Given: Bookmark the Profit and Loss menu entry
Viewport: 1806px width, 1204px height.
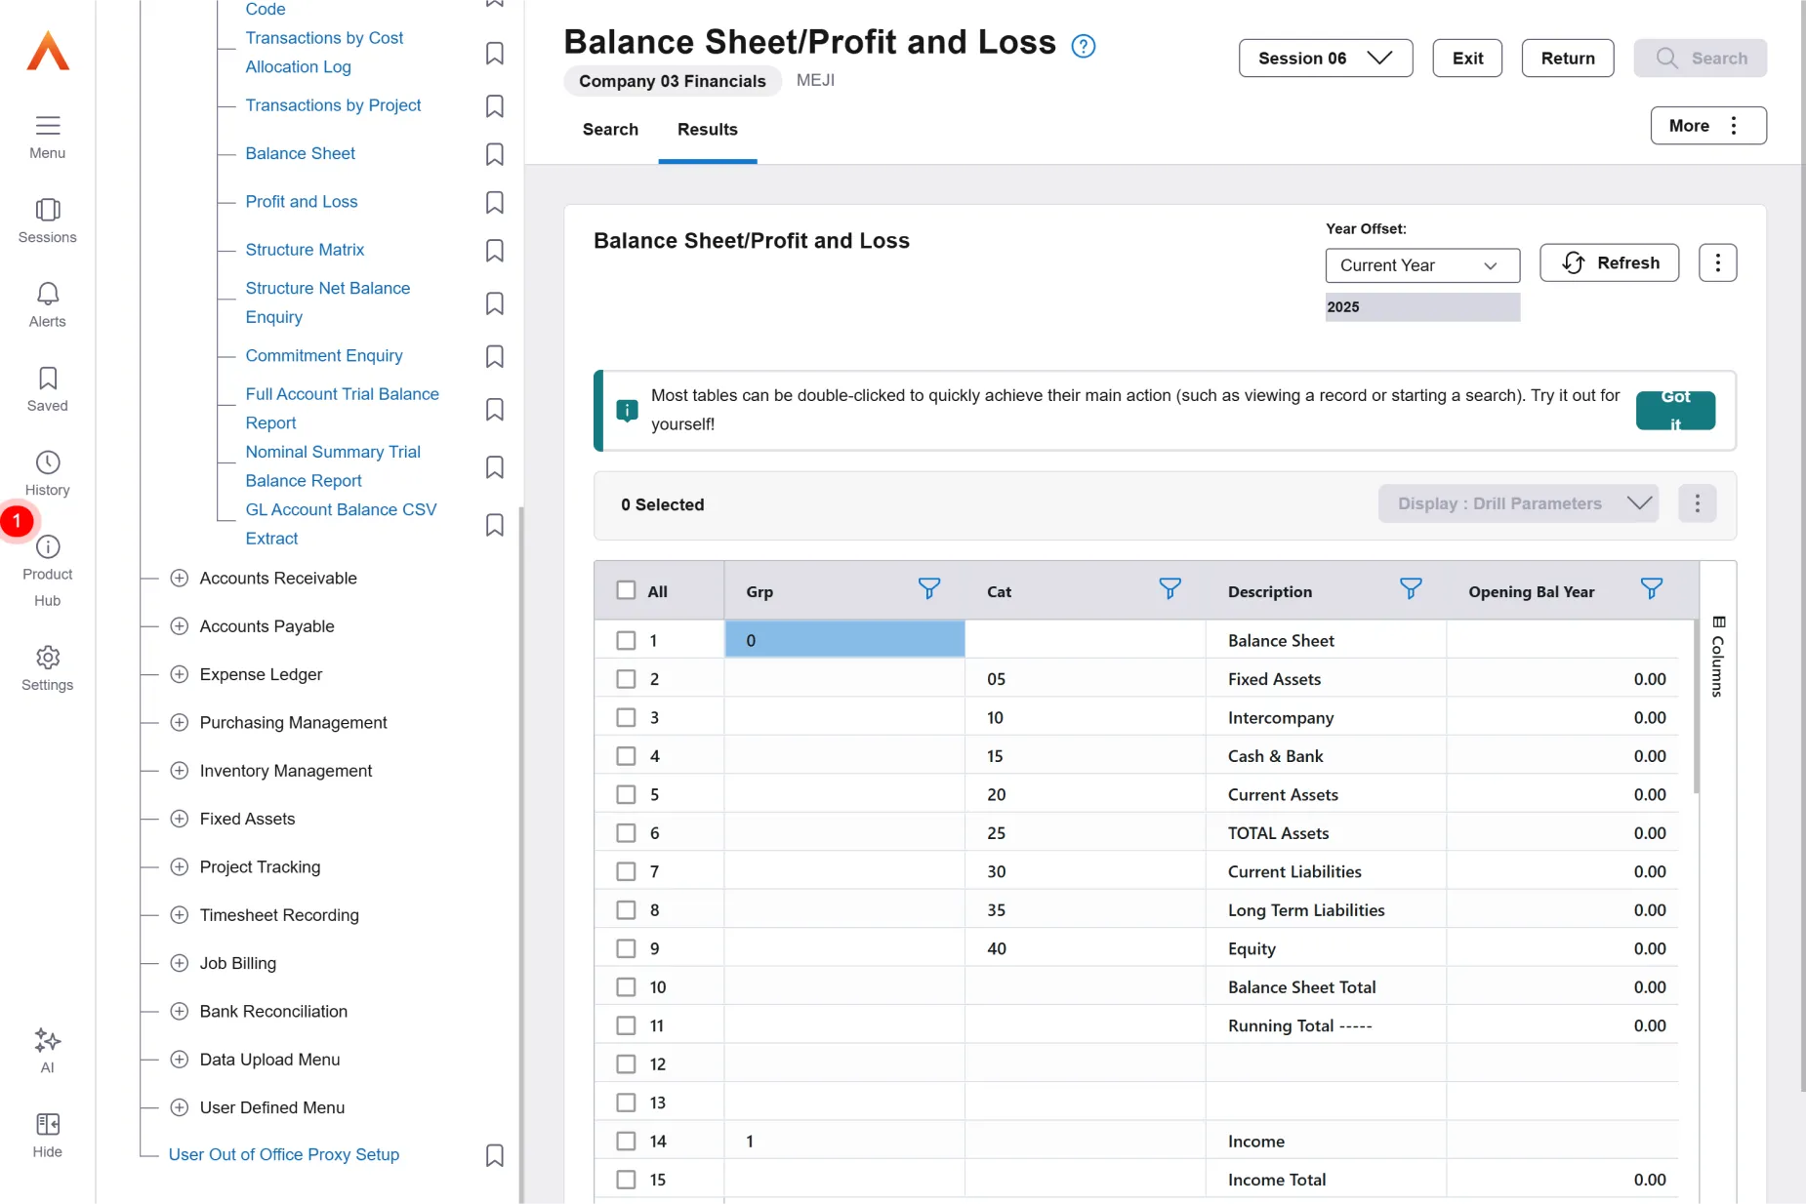Looking at the screenshot, I should click(495, 202).
